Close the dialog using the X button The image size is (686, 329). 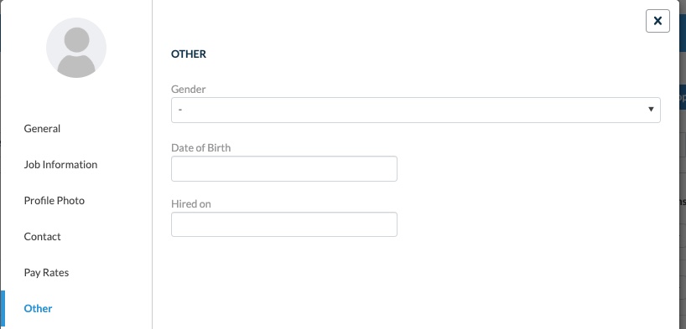[657, 21]
